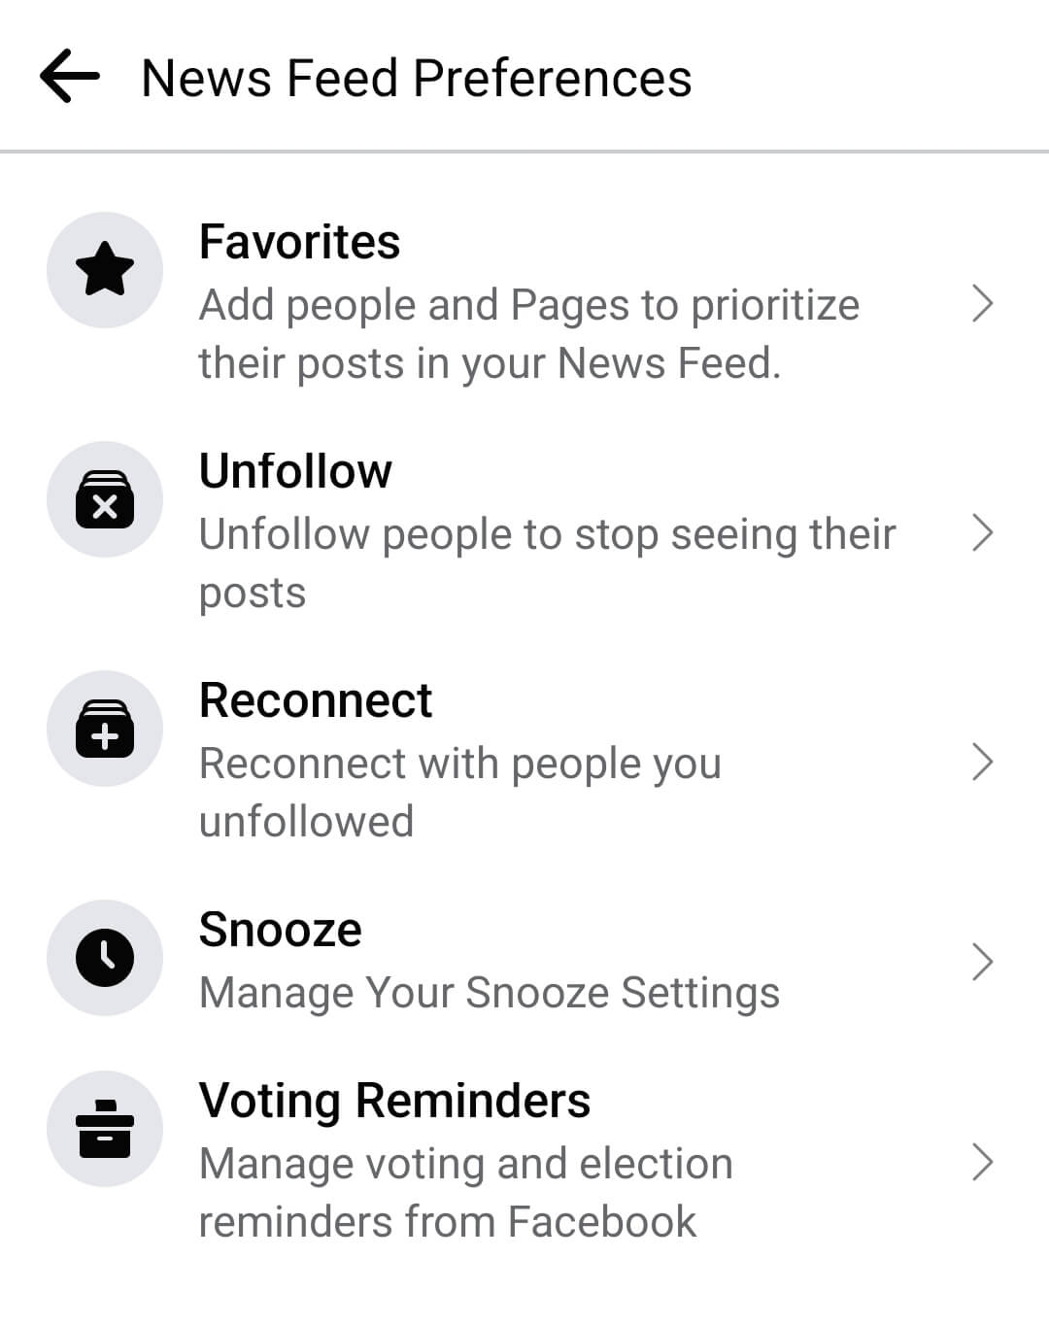Viewport: 1049px width, 1326px height.
Task: Choose the Reconnect title
Action: coord(316,700)
